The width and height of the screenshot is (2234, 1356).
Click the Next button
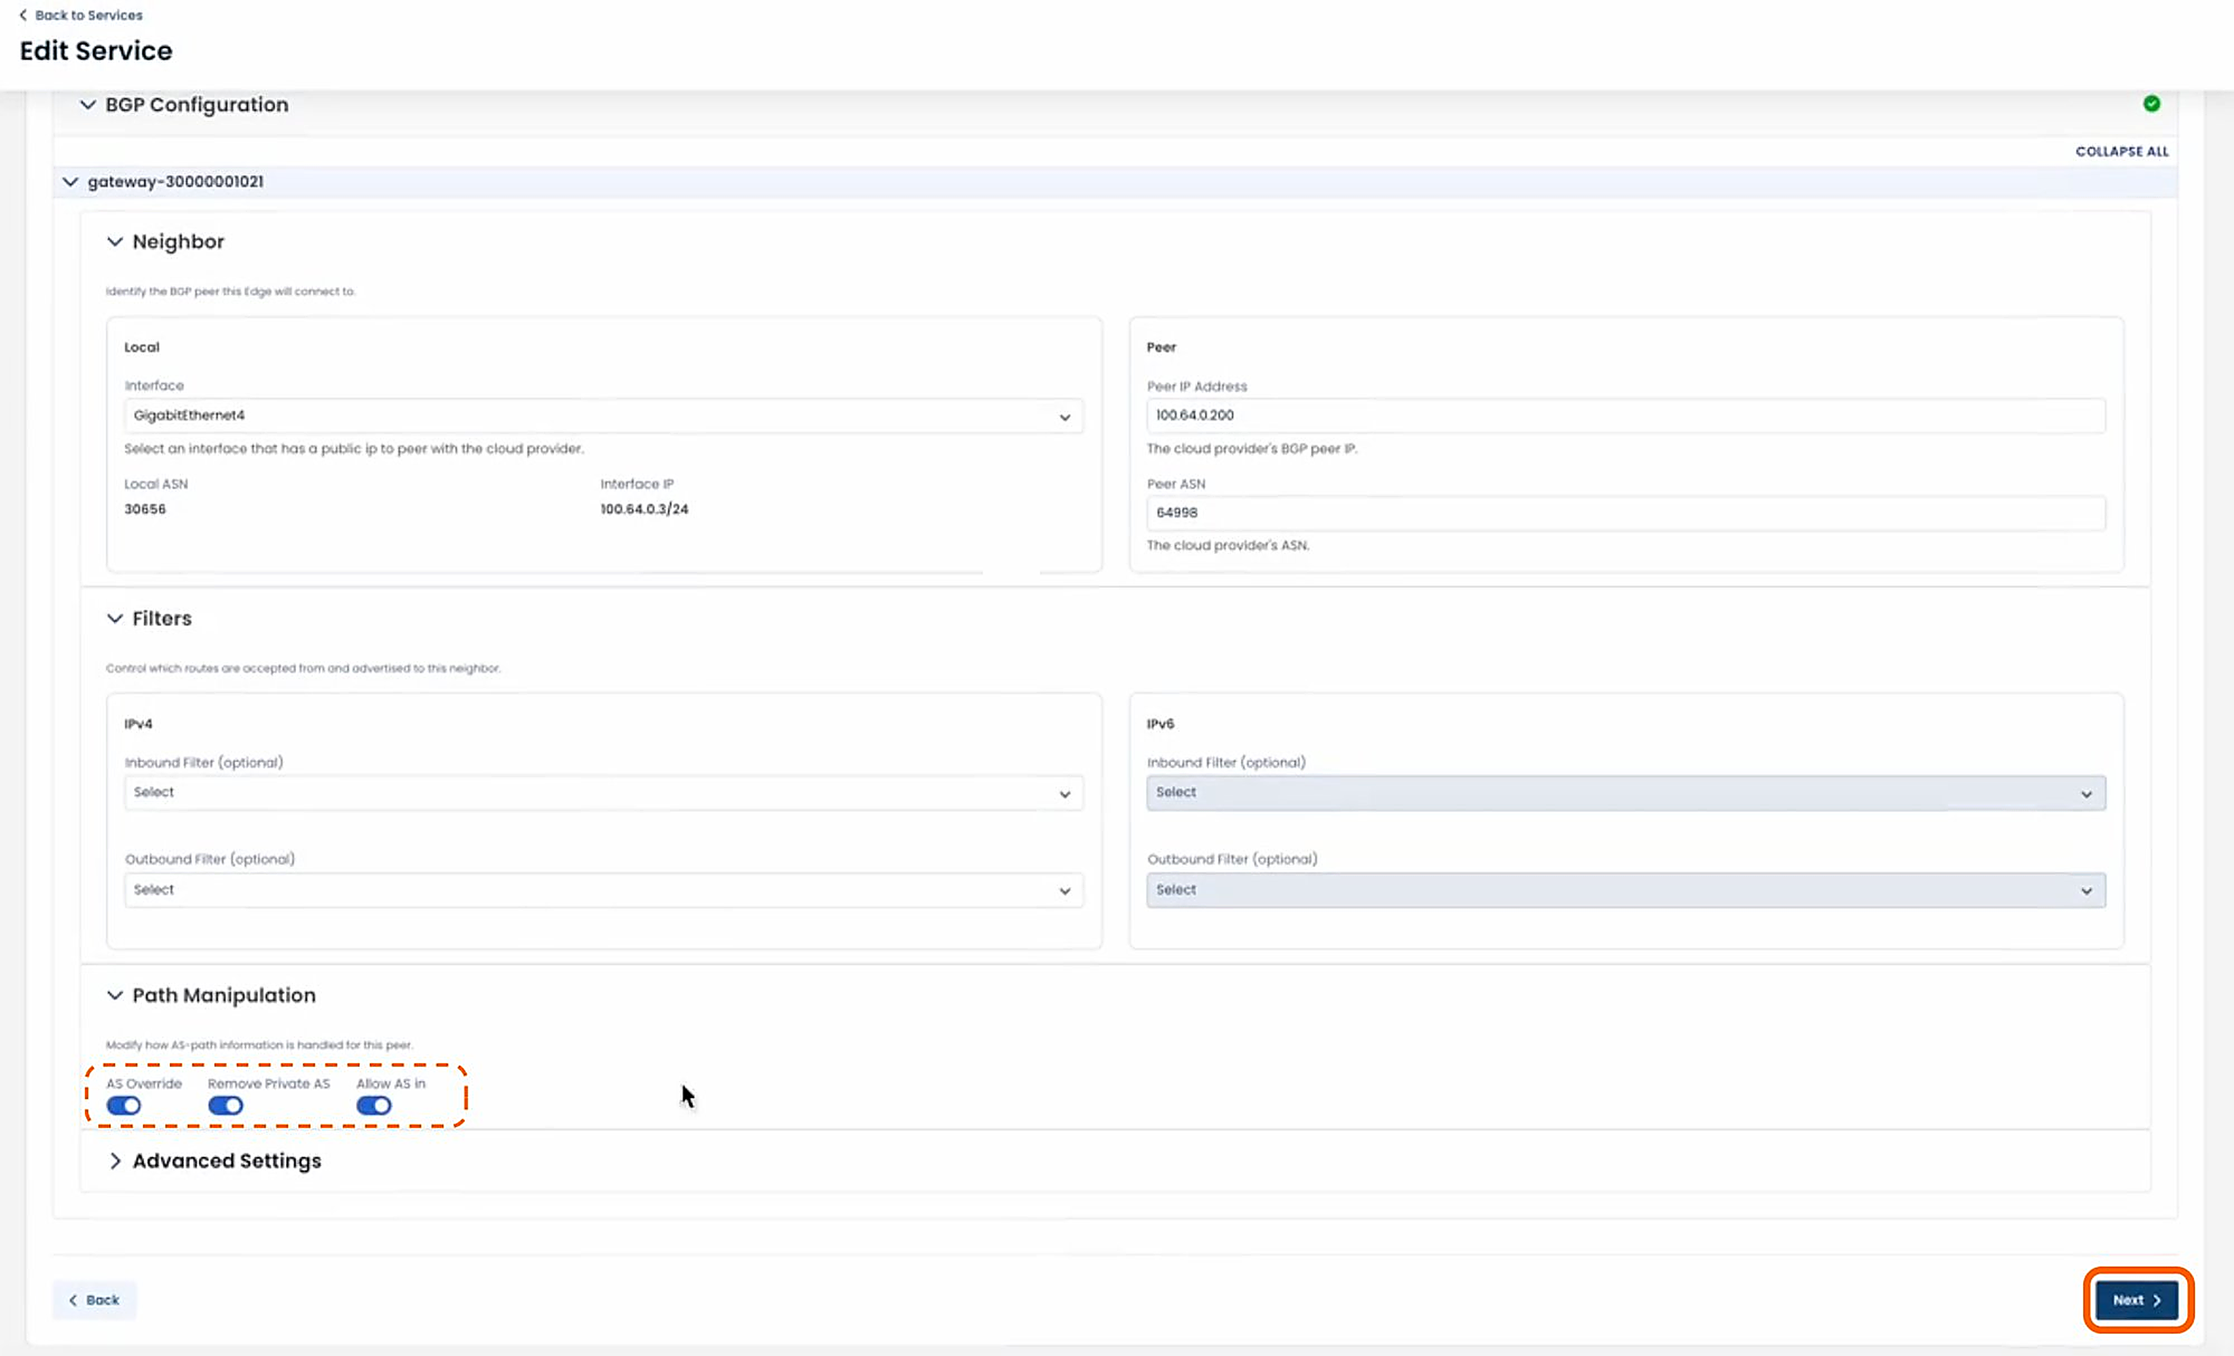[x=2137, y=1300]
